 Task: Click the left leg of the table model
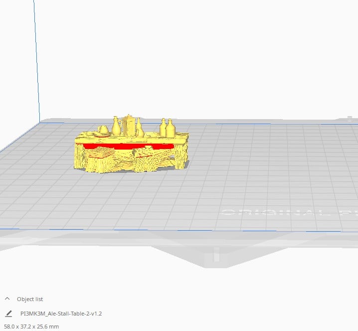click(x=80, y=156)
